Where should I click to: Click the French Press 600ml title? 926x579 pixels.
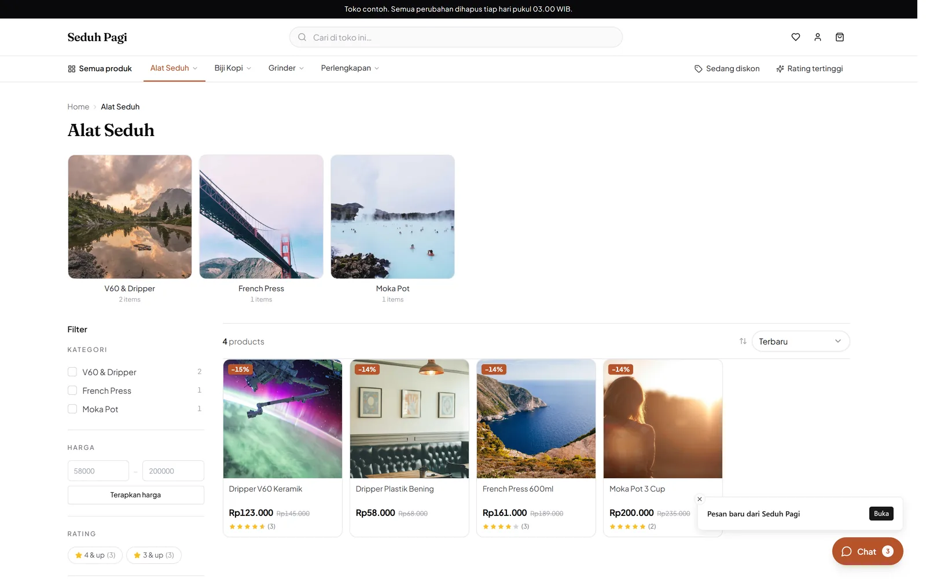click(518, 489)
